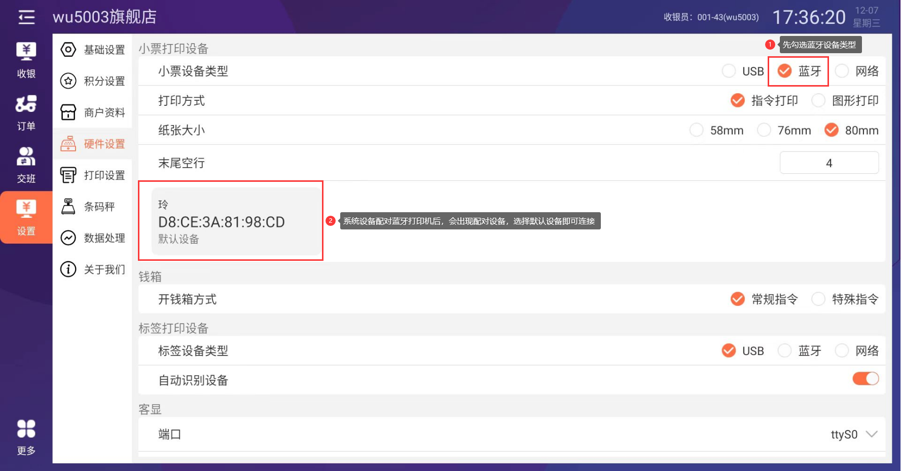
Task: Click the 打印方式 row label
Action: click(182, 101)
